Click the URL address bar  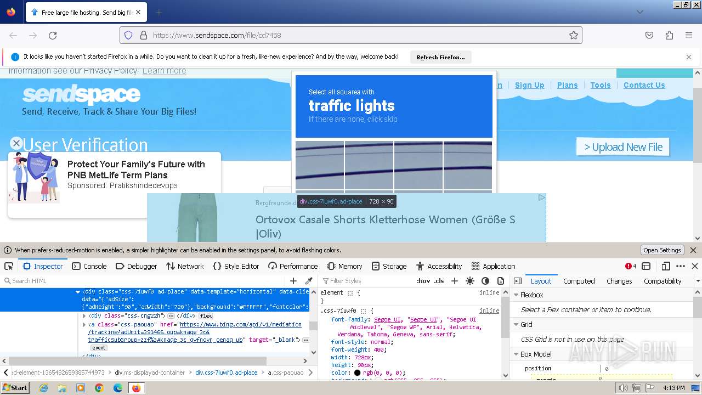351,35
